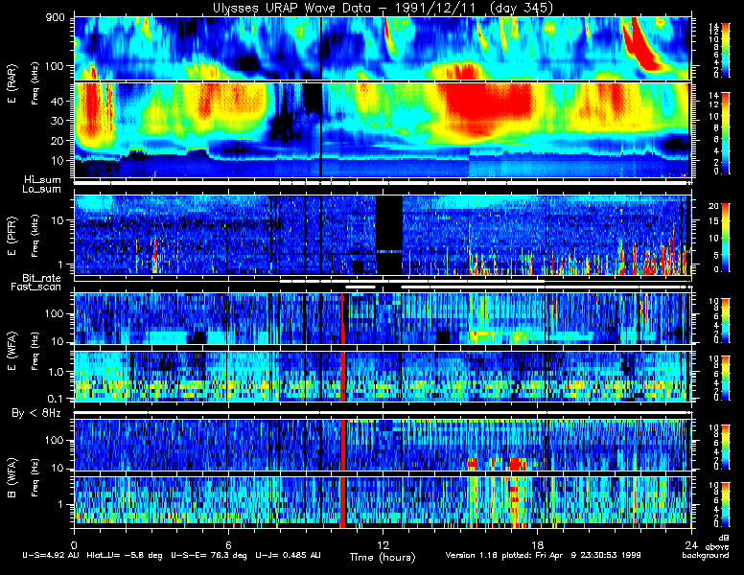The width and height of the screenshot is (744, 575).
Task: Click the large red burst near hour 22 in top panel
Action: tap(643, 45)
